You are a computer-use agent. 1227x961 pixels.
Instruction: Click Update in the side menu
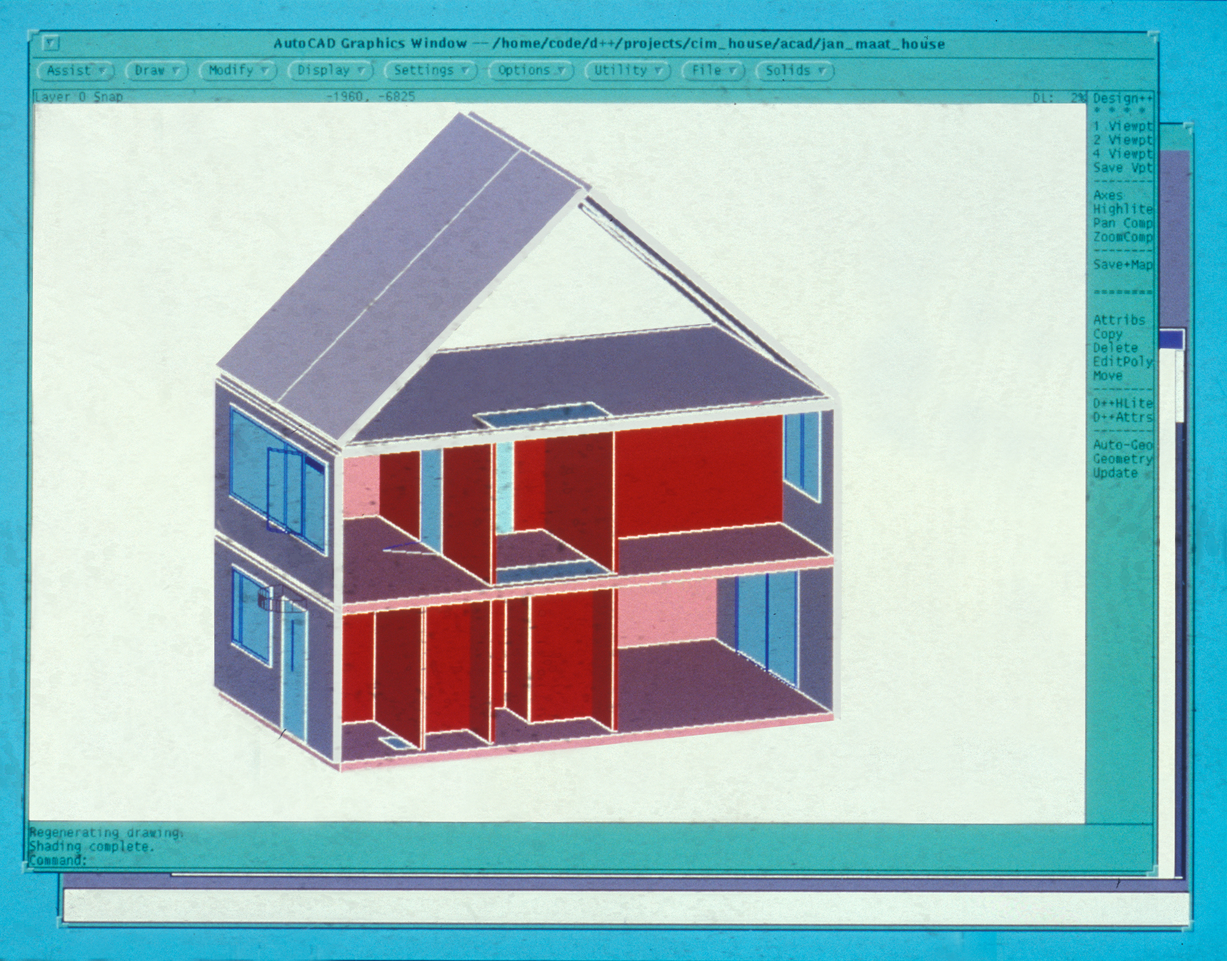pyautogui.click(x=1115, y=473)
